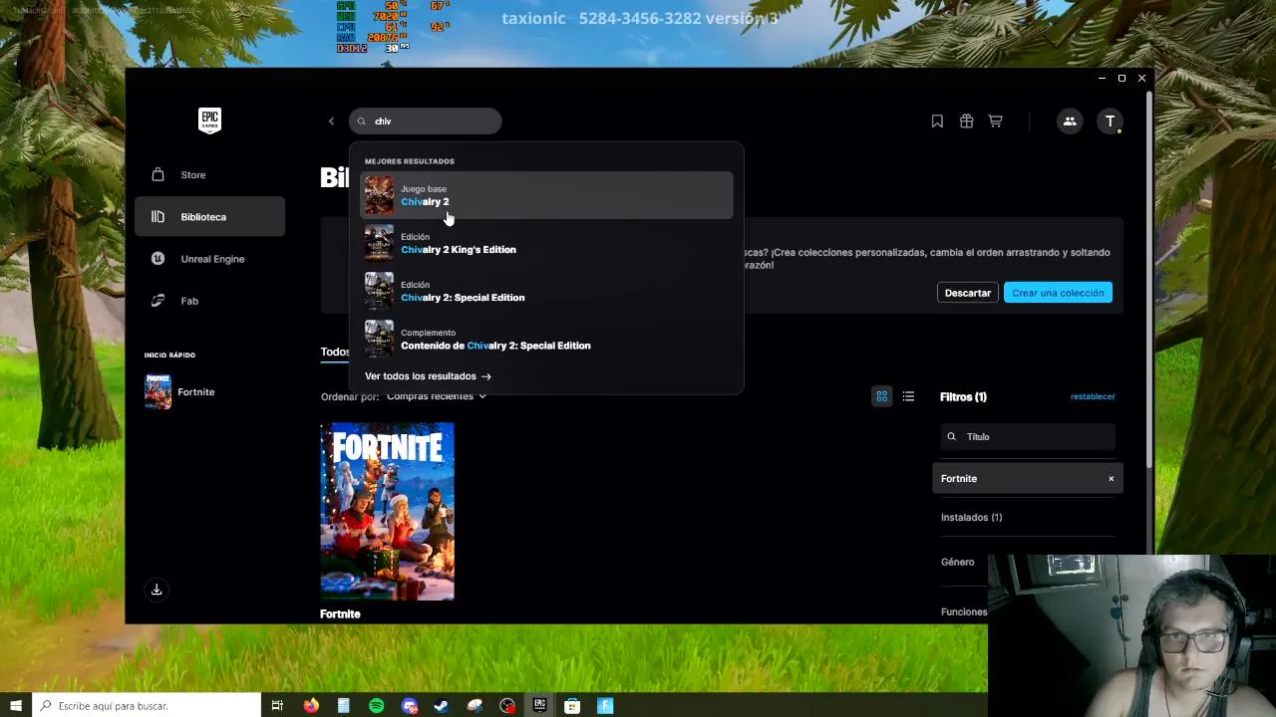Viewport: 1276px width, 717px height.
Task: Select Chivalry 2 base game result
Action: [x=546, y=195]
